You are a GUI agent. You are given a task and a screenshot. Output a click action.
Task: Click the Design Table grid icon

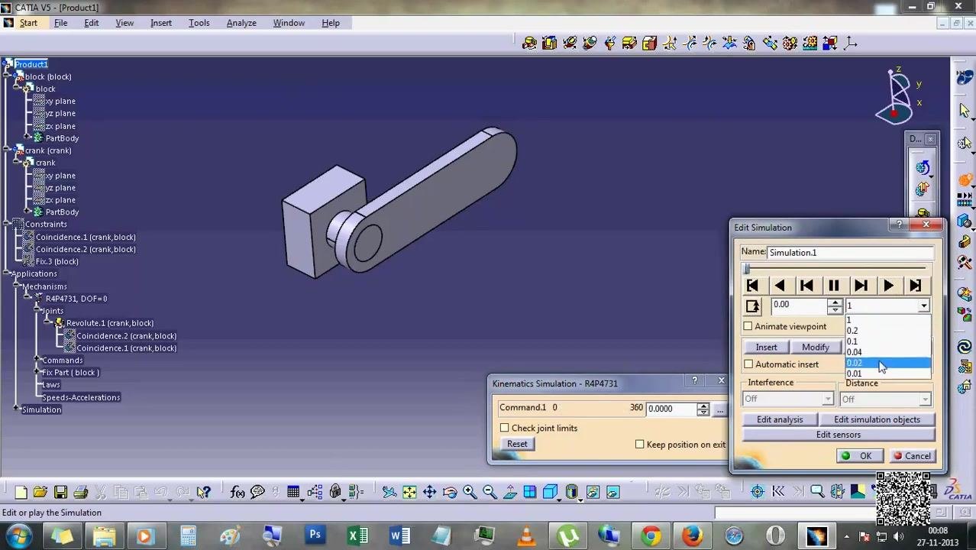point(293,493)
